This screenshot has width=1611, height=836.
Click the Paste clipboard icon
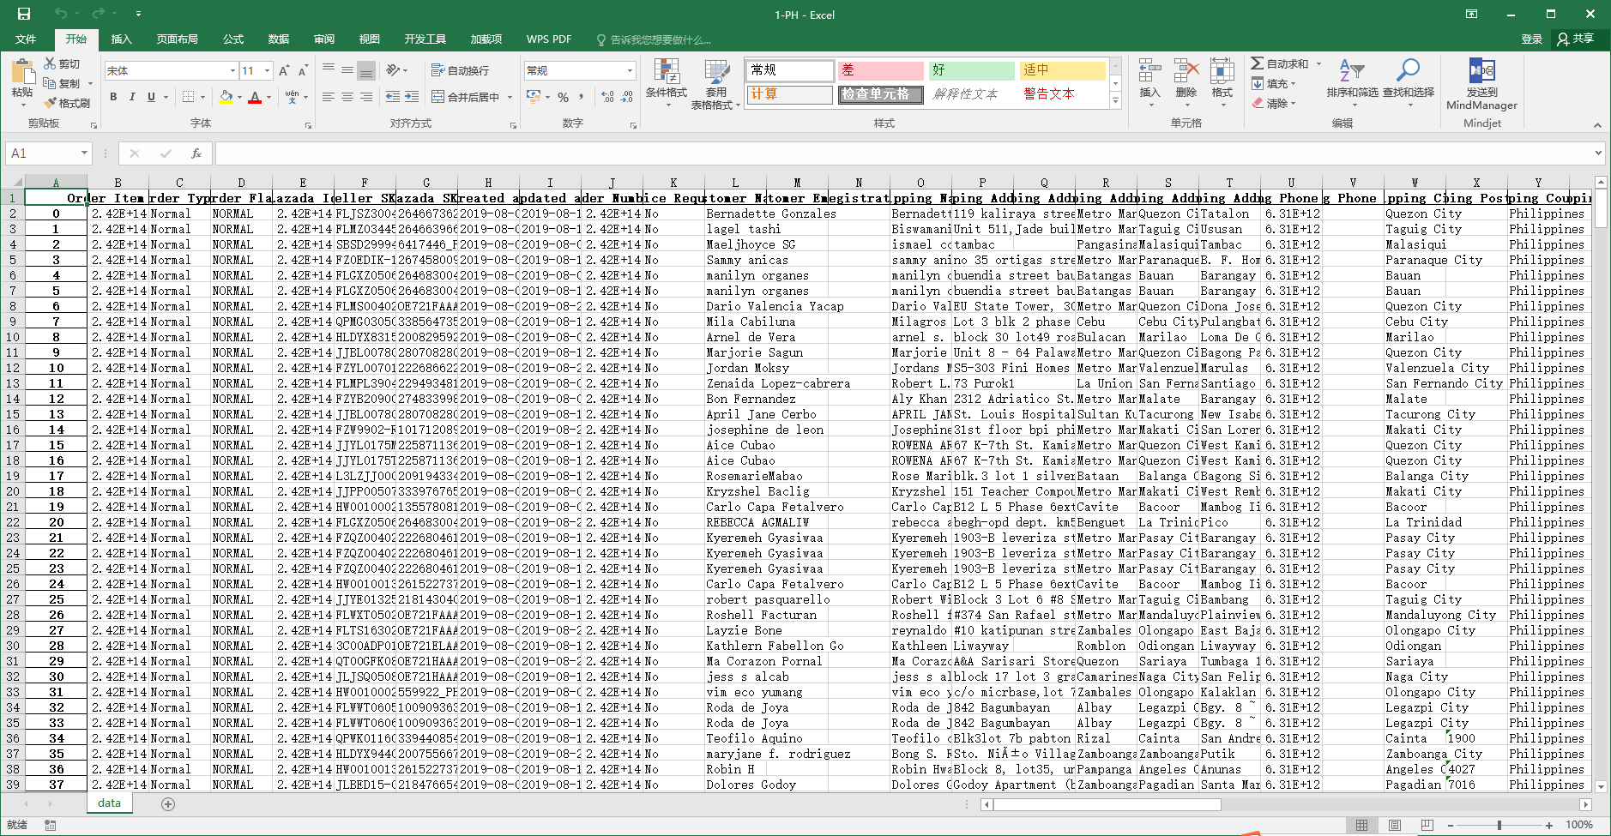(22, 74)
